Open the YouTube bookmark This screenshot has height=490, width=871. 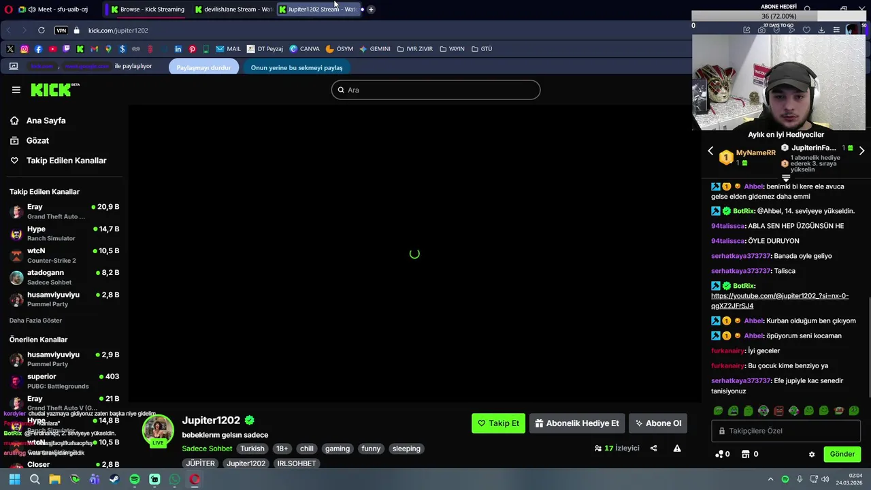52,49
